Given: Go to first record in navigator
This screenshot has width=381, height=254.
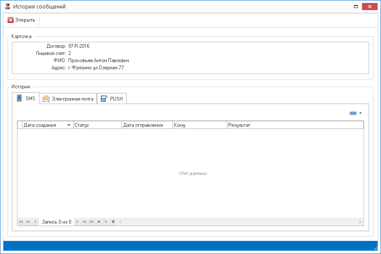Looking at the screenshot, I should pyautogui.click(x=21, y=222).
